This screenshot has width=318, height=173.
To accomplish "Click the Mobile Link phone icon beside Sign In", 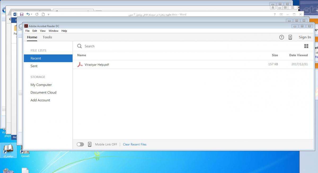I will pos(290,37).
